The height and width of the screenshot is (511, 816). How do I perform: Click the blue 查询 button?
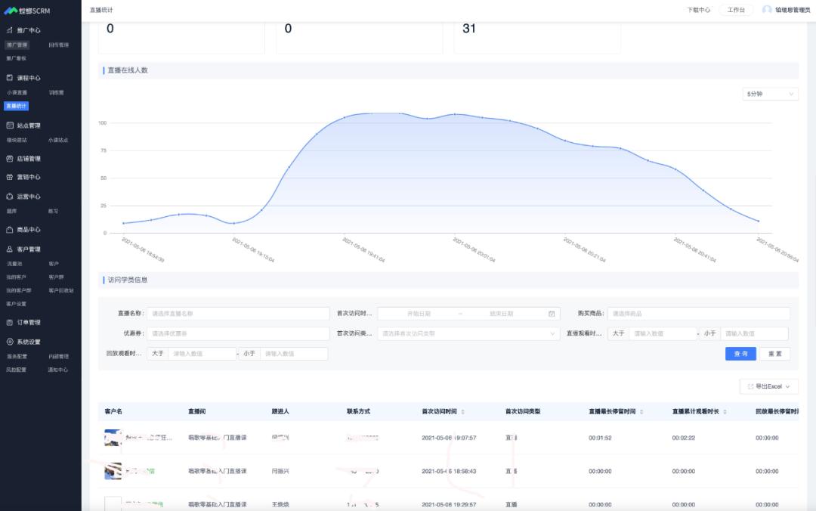[740, 354]
